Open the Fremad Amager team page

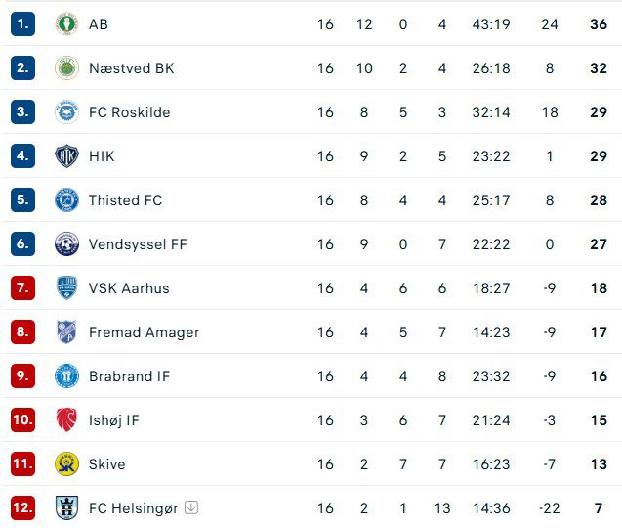144,332
